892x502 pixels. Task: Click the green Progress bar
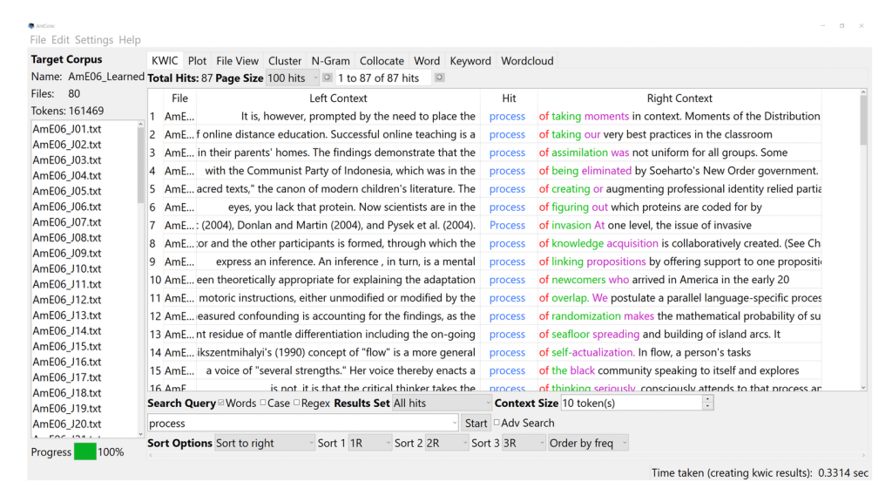click(85, 452)
